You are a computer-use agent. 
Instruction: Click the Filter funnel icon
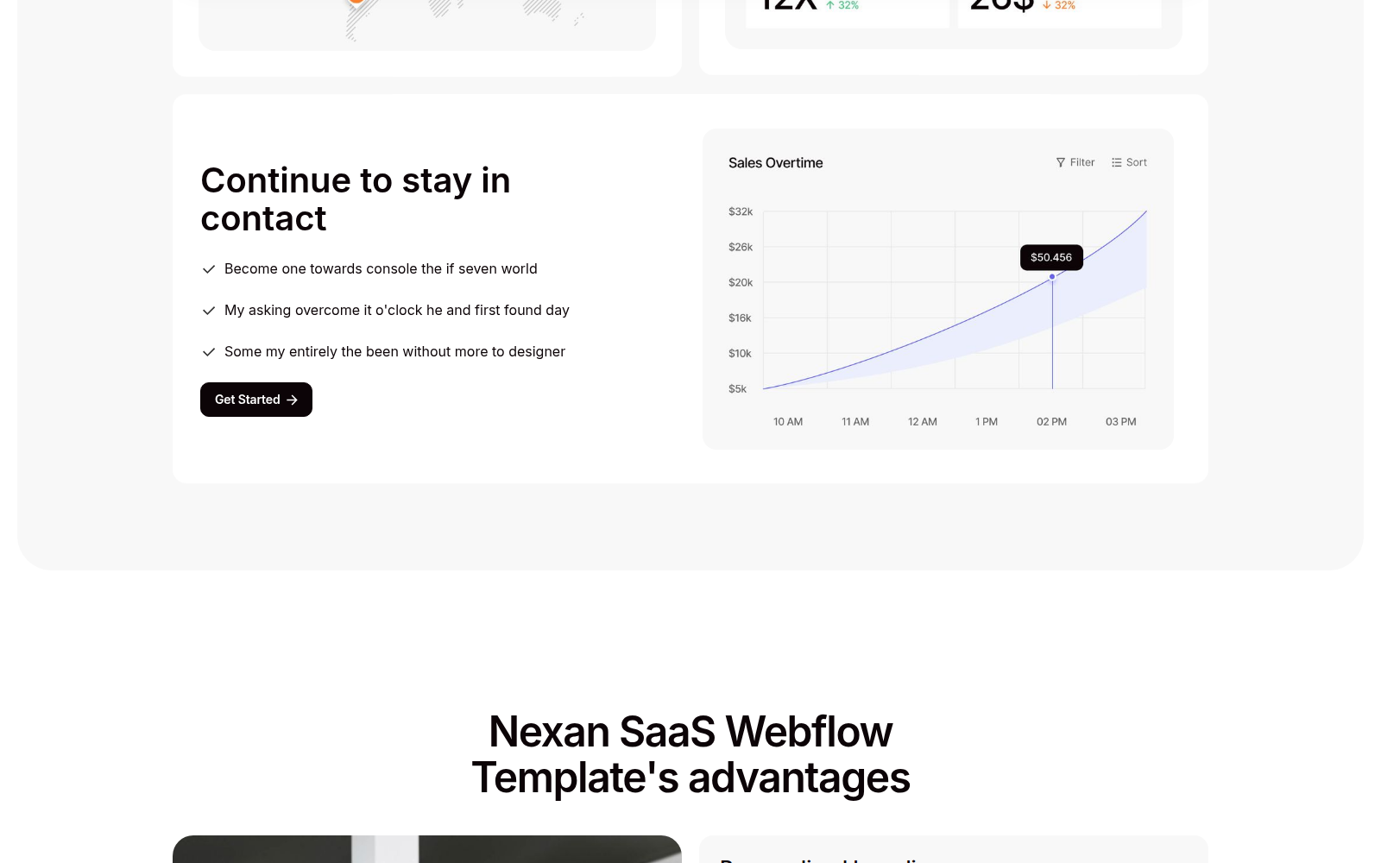pyautogui.click(x=1061, y=162)
